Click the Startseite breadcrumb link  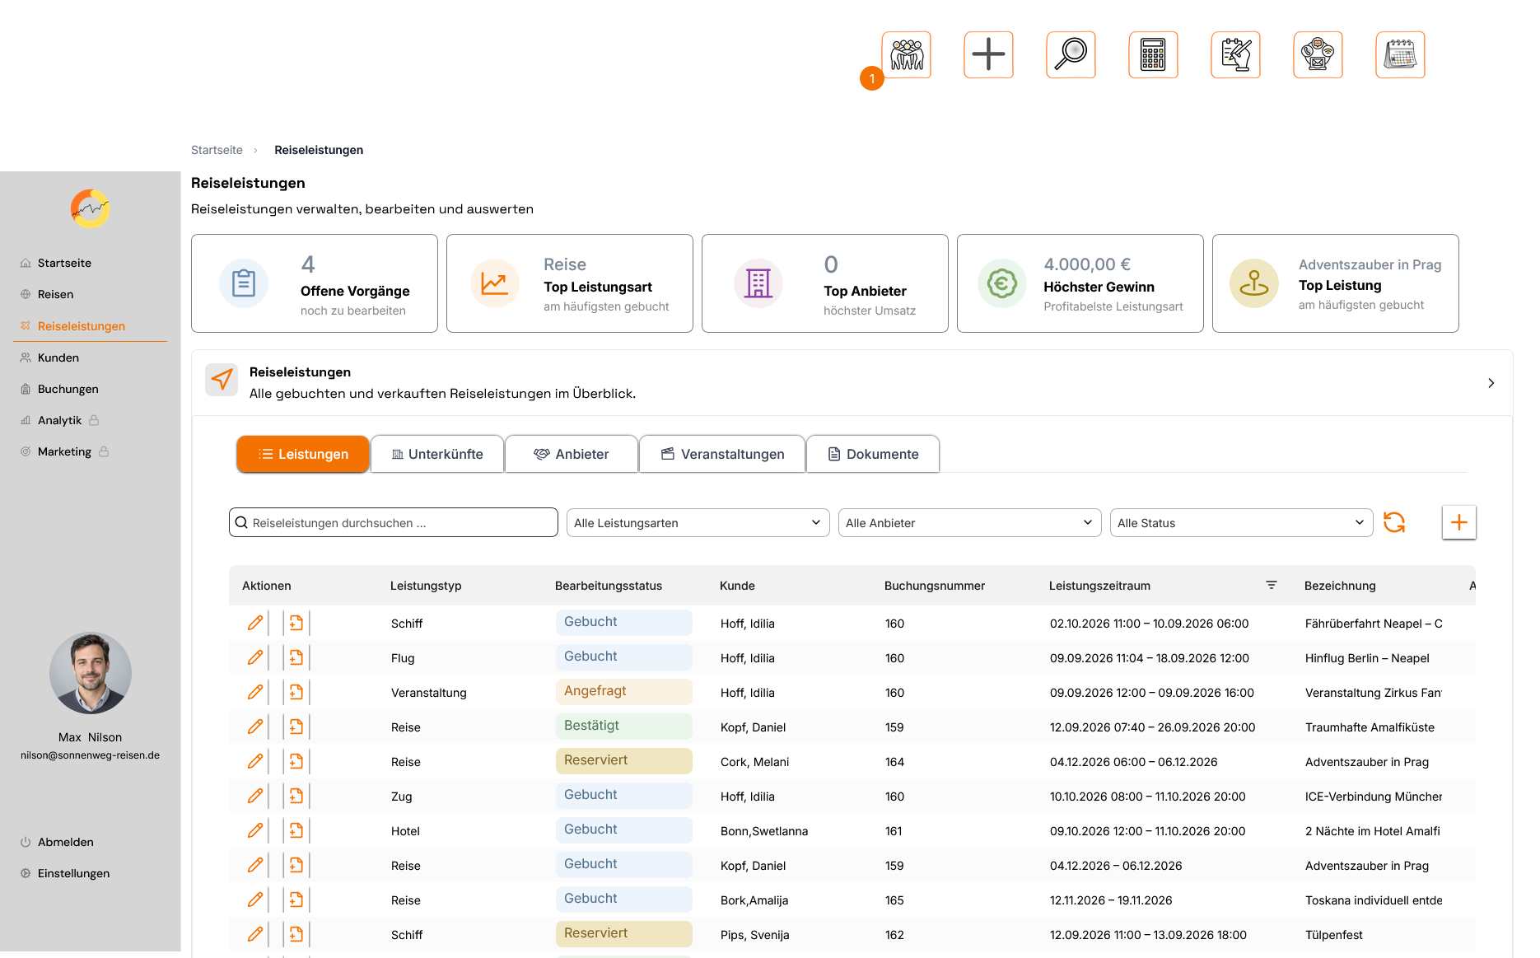click(x=217, y=150)
